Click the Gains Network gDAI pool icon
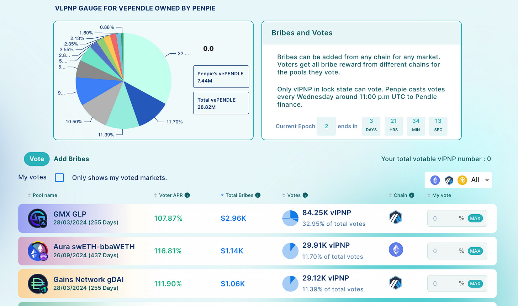Screen dimensions: 518x306 pyautogui.click(x=38, y=284)
